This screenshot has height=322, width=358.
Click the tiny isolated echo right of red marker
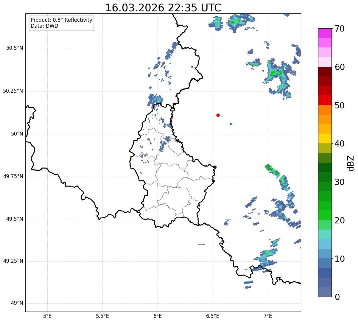tap(231, 124)
